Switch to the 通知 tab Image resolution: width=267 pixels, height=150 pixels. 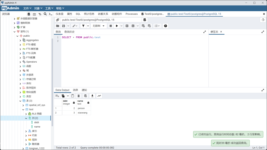click(84, 90)
